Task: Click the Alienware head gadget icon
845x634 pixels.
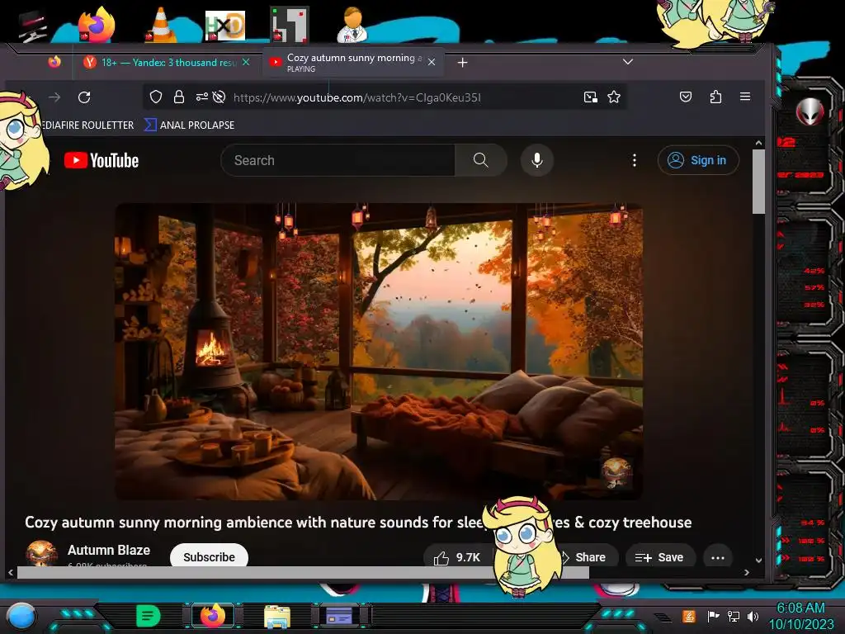Action: (x=810, y=111)
